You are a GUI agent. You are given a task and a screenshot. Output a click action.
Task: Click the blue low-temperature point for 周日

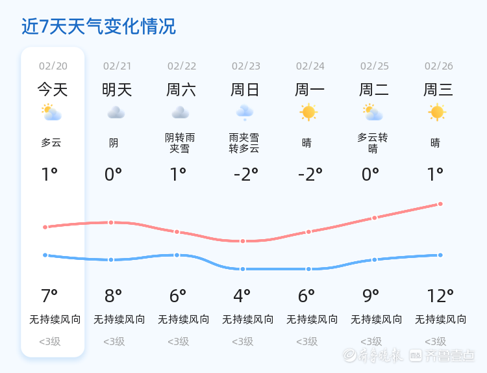pyautogui.click(x=243, y=269)
